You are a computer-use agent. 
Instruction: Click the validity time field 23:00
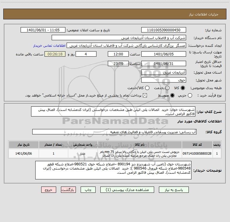point(118,63)
